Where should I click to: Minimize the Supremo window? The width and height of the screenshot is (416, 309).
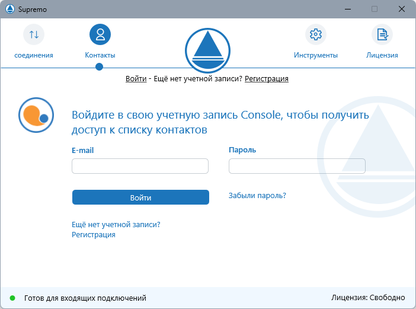pyautogui.click(x=348, y=9)
